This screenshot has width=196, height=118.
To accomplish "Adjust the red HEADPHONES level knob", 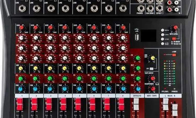I will point(153,89).
